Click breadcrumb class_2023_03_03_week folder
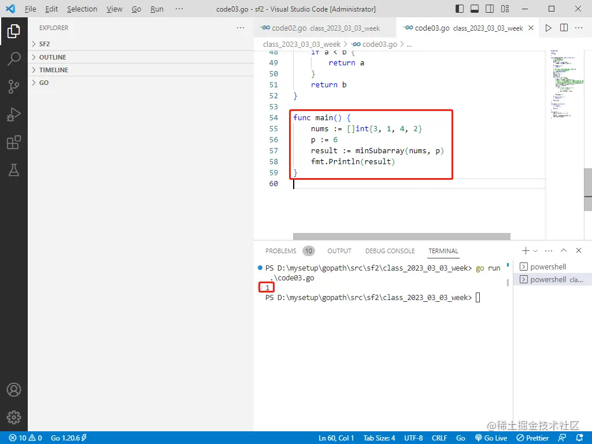The height and width of the screenshot is (444, 592). coord(302,44)
